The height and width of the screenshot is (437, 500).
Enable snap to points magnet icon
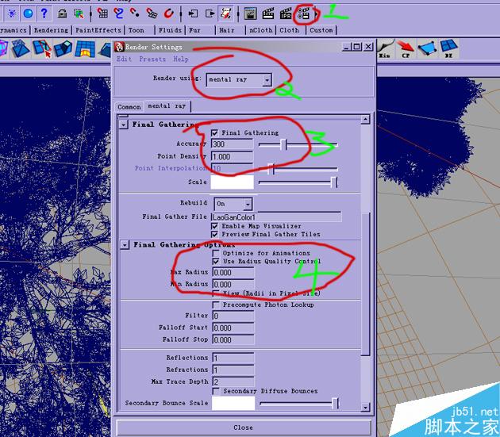coord(135,13)
